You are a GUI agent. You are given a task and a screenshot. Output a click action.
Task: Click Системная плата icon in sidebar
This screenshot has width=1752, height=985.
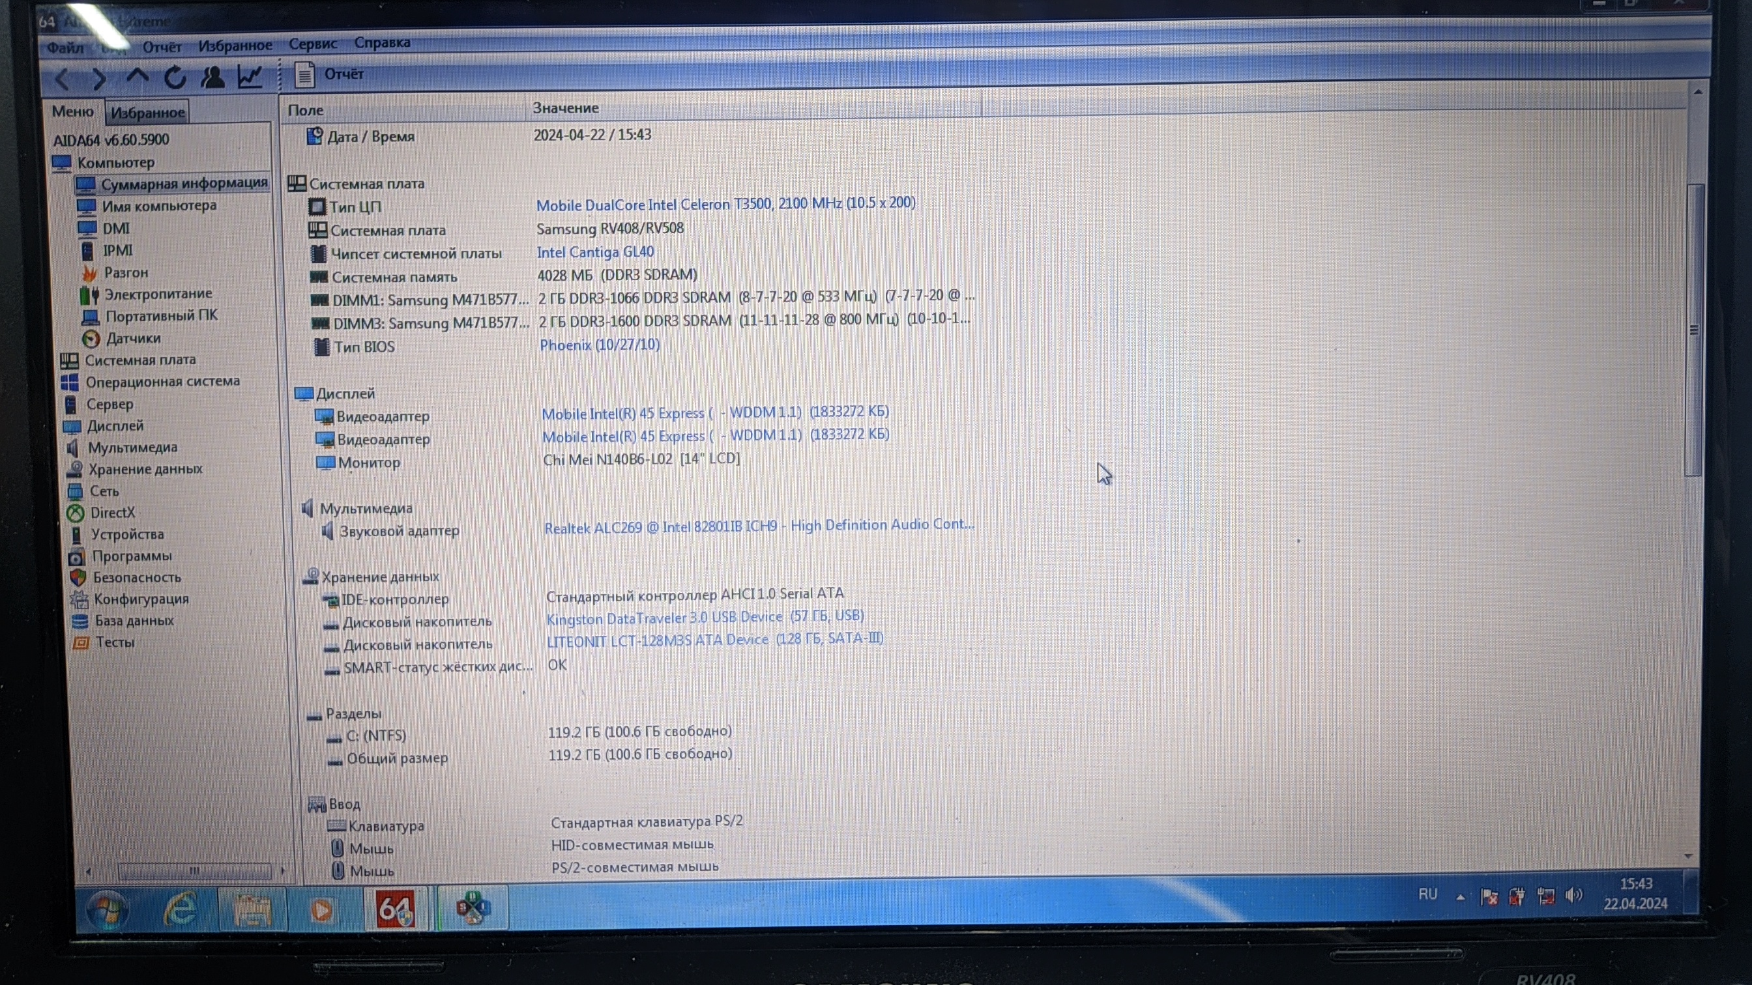tap(69, 361)
